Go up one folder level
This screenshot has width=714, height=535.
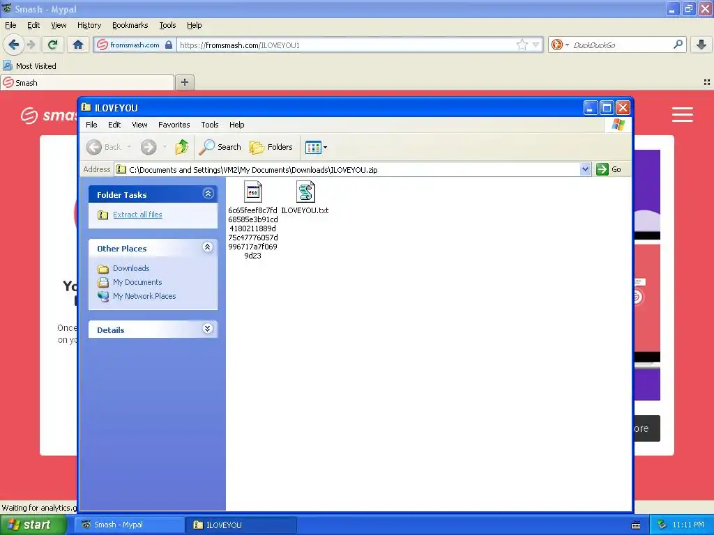coord(182,147)
